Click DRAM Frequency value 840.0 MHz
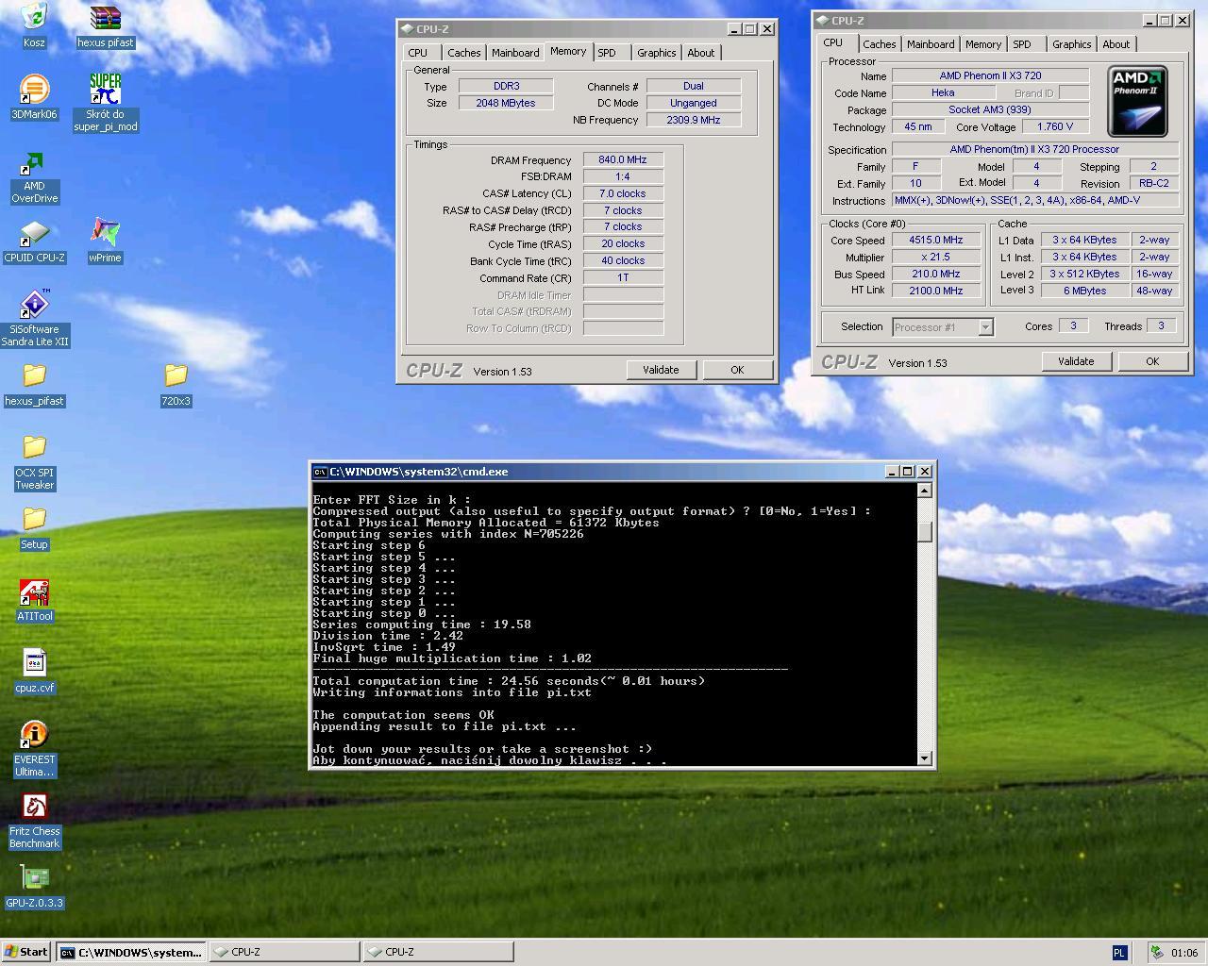Image resolution: width=1208 pixels, height=966 pixels. click(623, 160)
